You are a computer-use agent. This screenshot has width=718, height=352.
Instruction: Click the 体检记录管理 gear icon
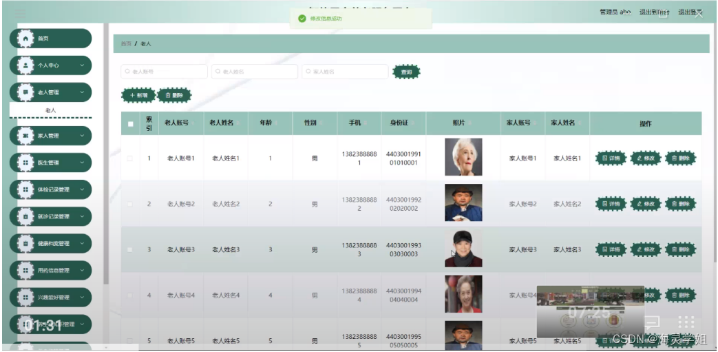(25, 189)
